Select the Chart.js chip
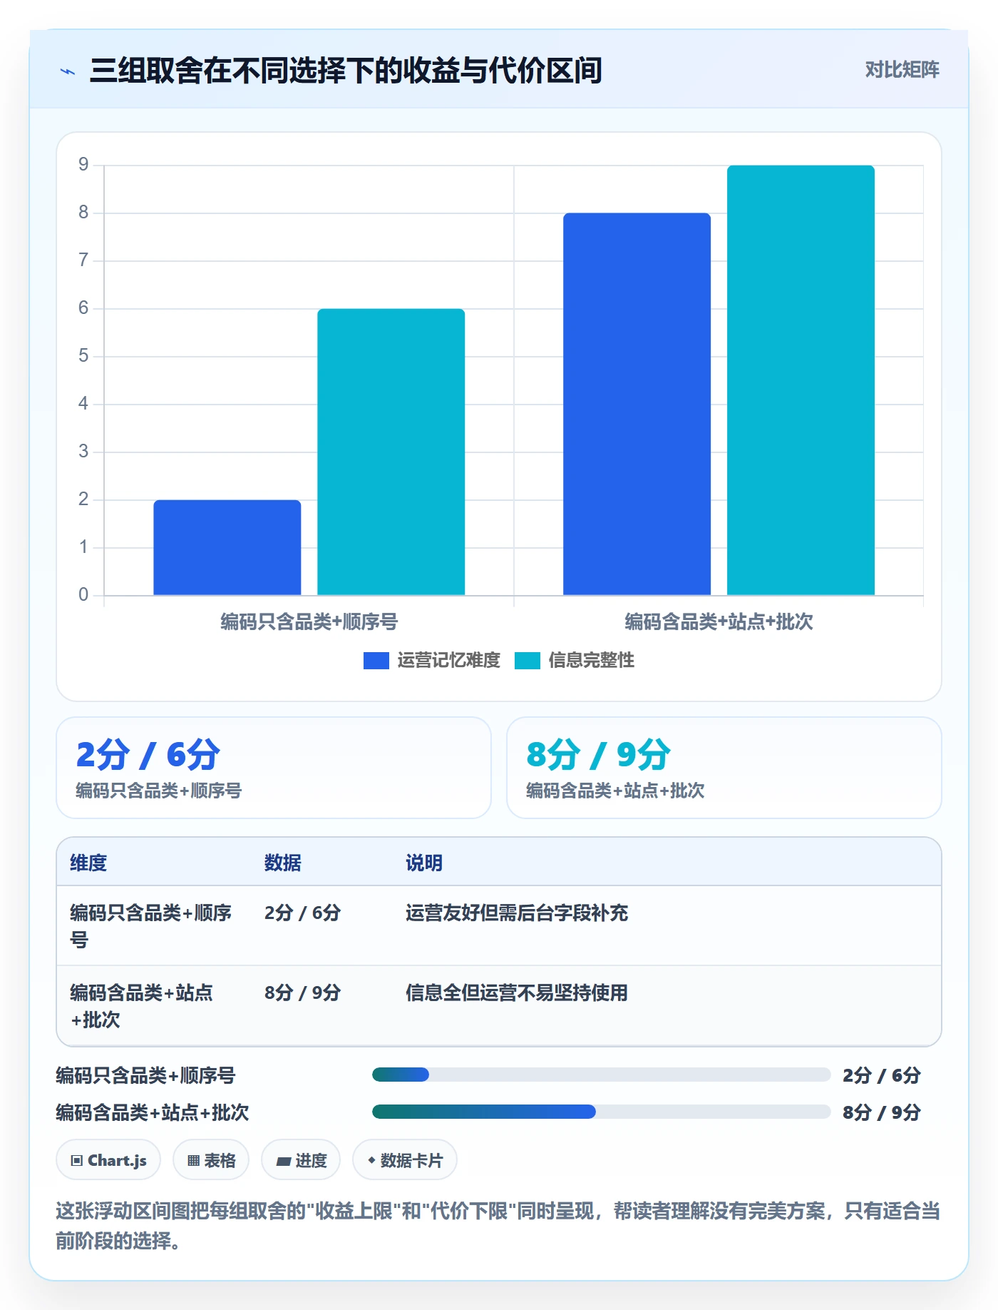998x1310 pixels. (108, 1160)
